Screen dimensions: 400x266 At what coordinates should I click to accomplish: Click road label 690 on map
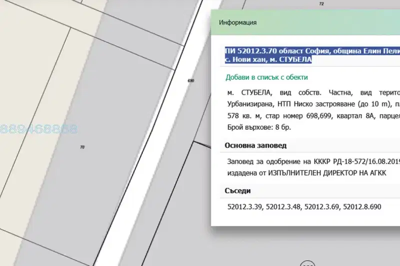click(191, 81)
